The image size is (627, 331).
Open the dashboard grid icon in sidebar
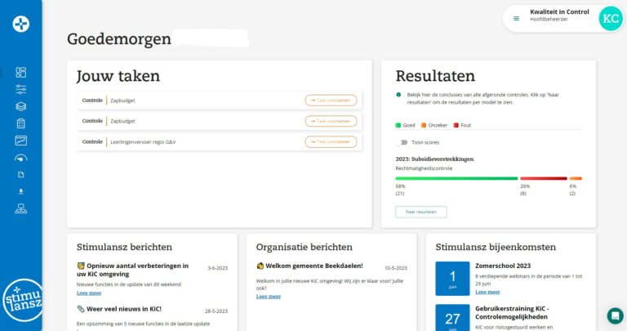click(21, 72)
